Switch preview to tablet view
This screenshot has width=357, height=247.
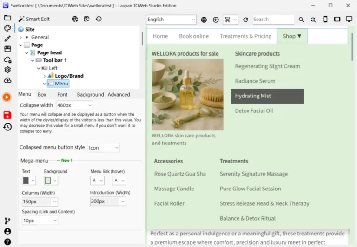click(x=337, y=19)
